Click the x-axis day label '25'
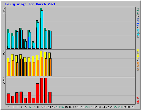Screen dimensions: 141x110 pyautogui.click(x=107, y=107)
